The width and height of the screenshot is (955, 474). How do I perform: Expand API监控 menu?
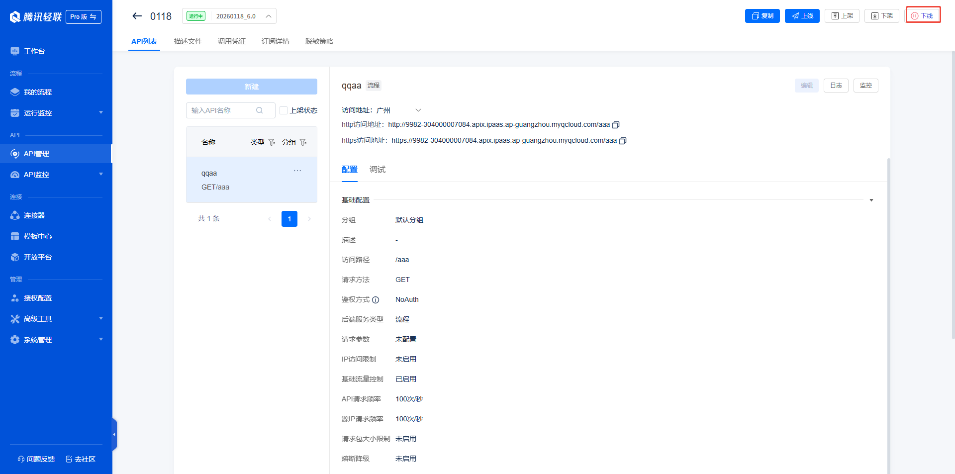[x=56, y=175]
